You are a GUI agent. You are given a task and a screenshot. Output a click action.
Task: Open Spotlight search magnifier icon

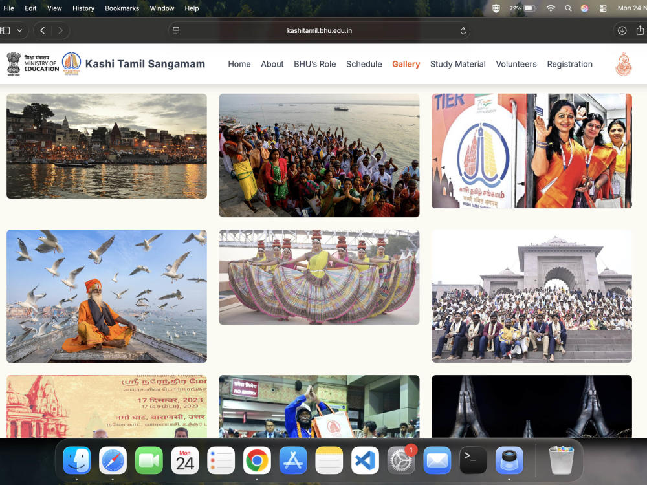pos(569,8)
